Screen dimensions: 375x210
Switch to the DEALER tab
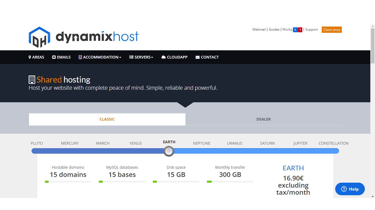tap(264, 119)
